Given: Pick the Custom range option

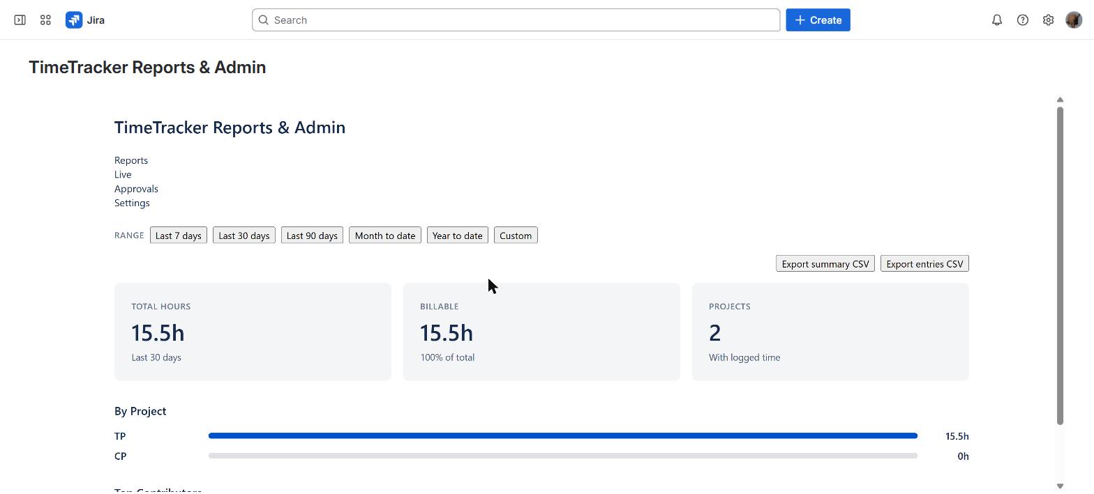Looking at the screenshot, I should pyautogui.click(x=516, y=236).
